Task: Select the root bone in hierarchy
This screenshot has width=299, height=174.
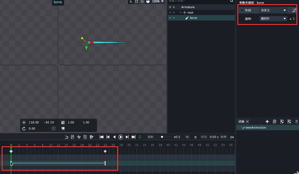Action: point(190,12)
